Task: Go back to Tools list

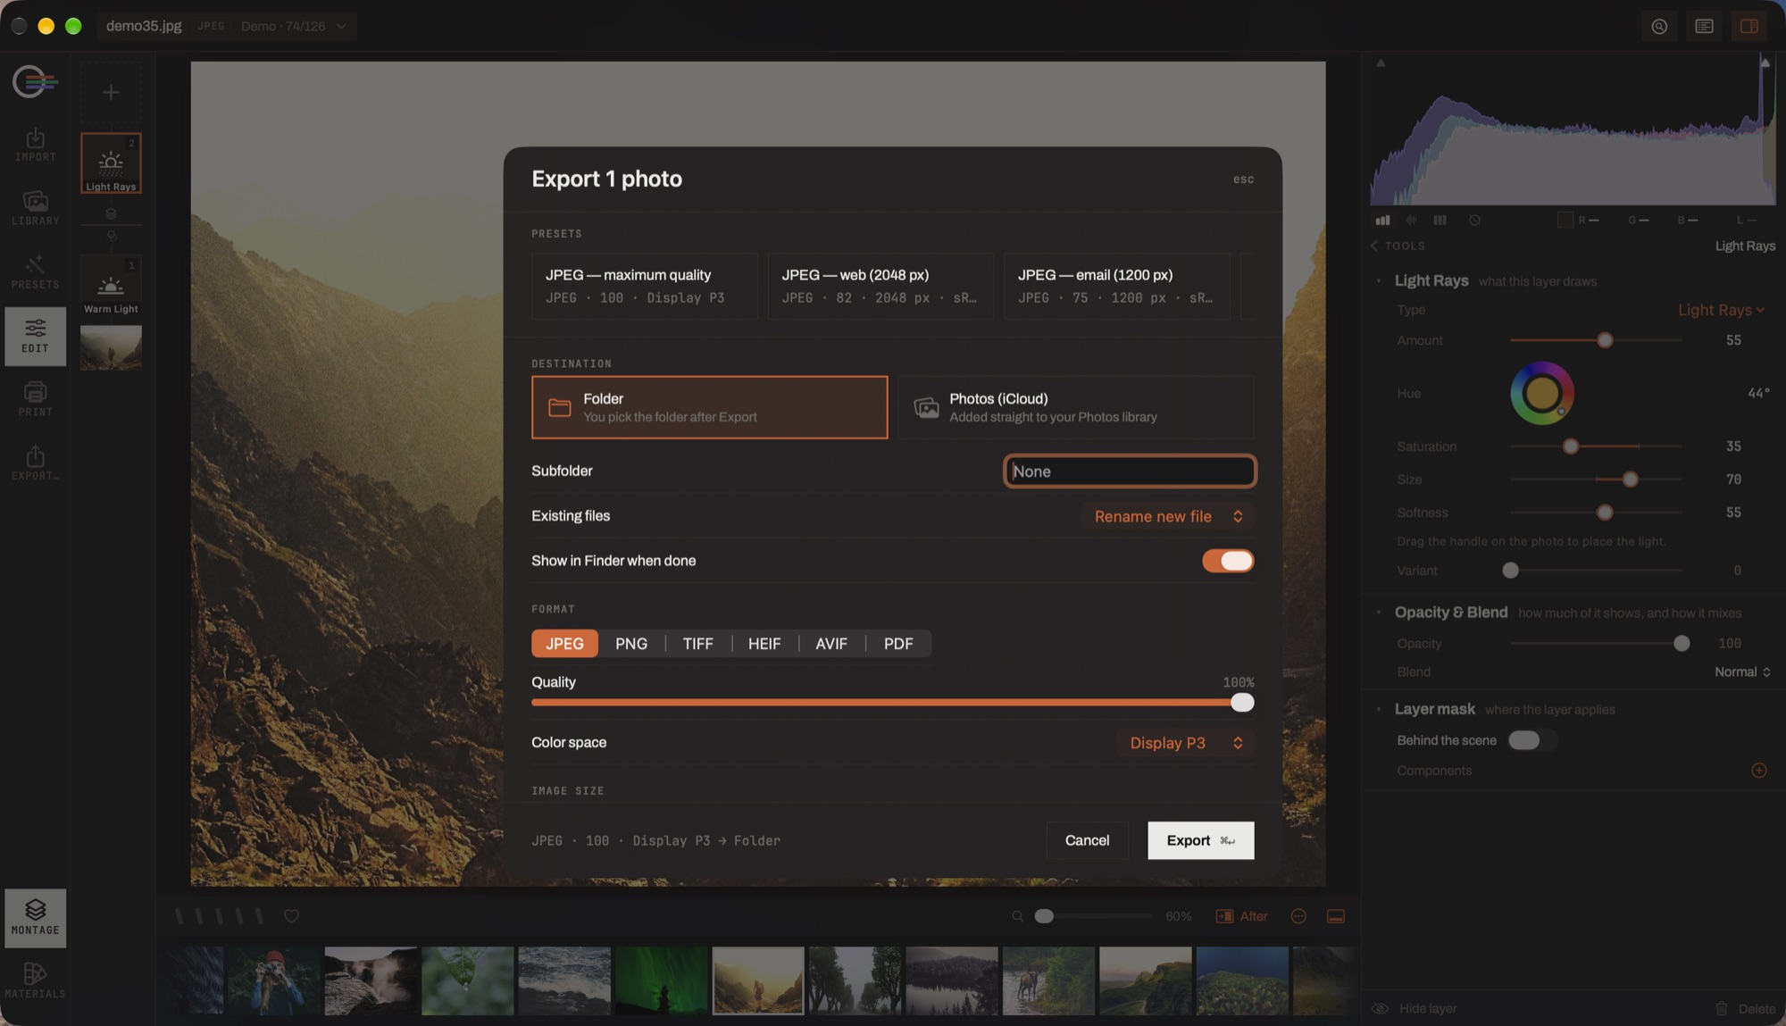Action: 1398,246
